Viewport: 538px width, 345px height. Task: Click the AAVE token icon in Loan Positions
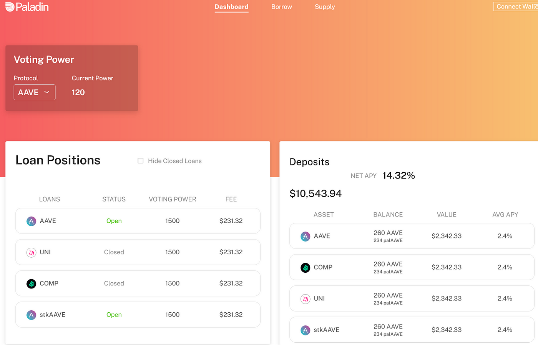[x=31, y=221]
